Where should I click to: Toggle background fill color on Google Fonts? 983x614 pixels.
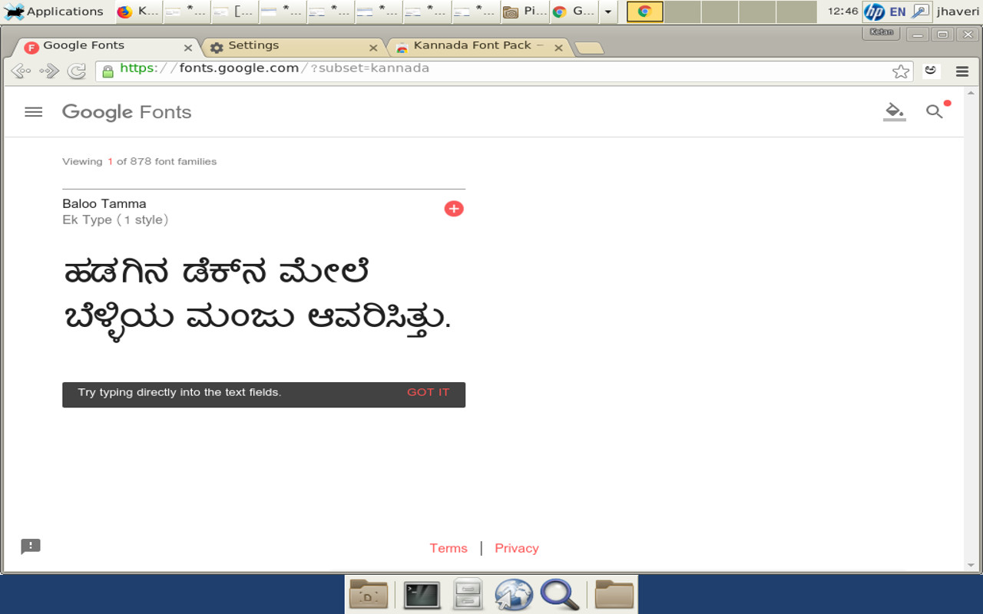(x=893, y=111)
